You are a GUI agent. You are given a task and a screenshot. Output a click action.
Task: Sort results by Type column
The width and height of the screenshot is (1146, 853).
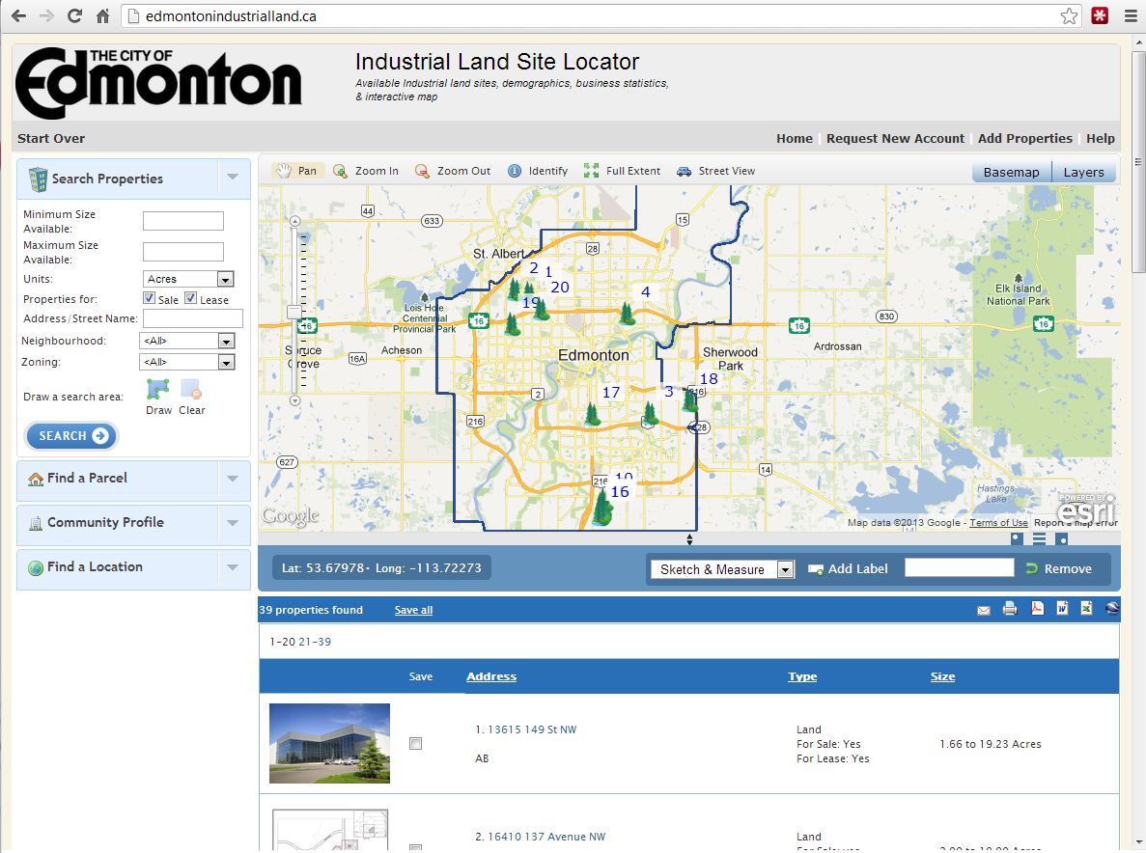pyautogui.click(x=802, y=676)
